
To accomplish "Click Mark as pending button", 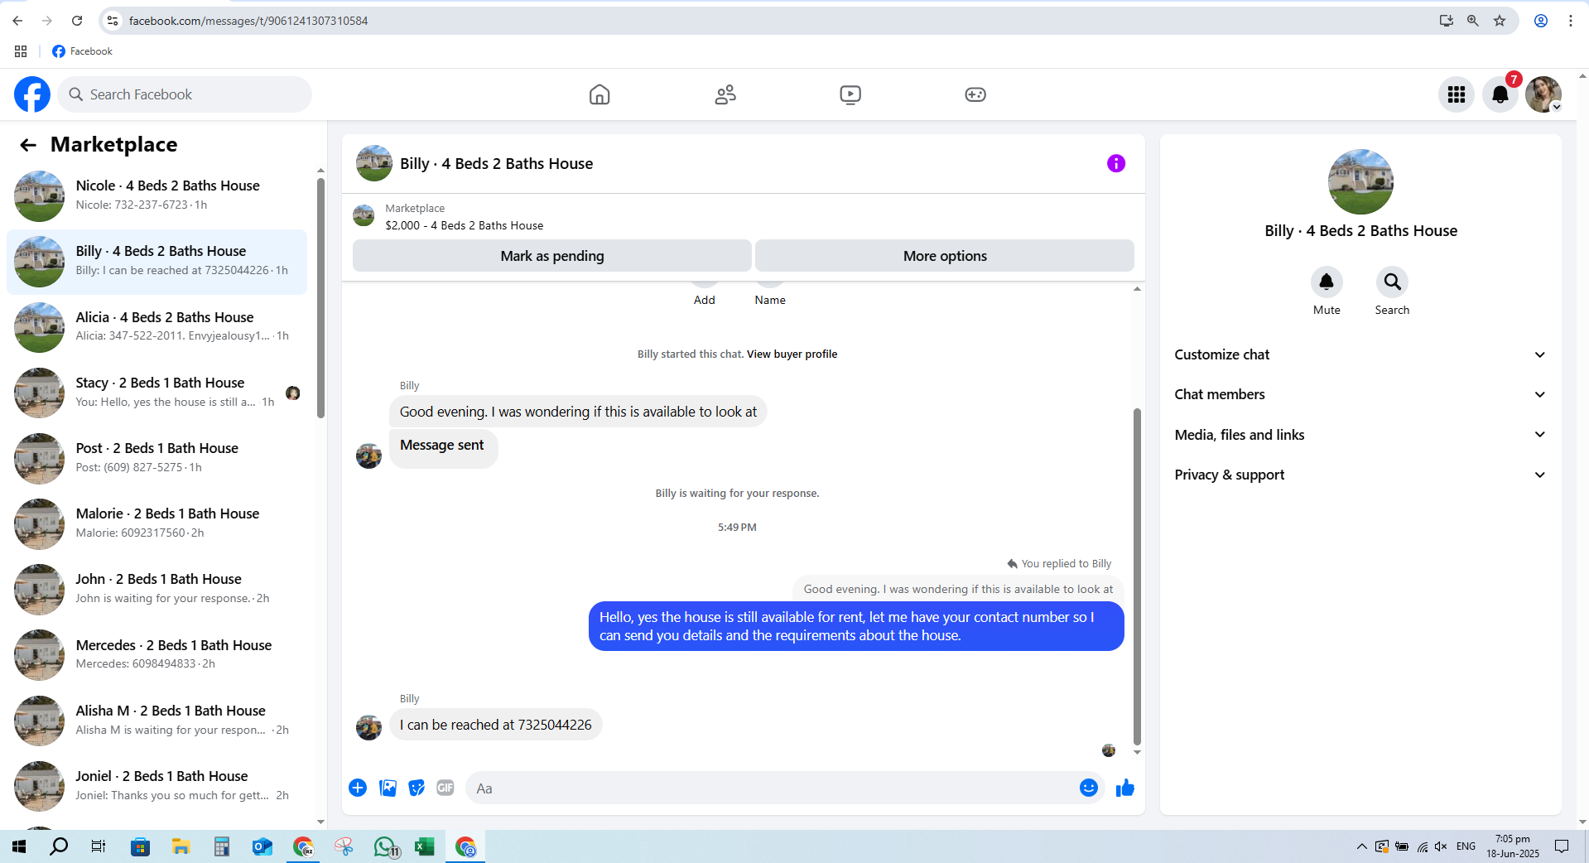I will pyautogui.click(x=552, y=256).
